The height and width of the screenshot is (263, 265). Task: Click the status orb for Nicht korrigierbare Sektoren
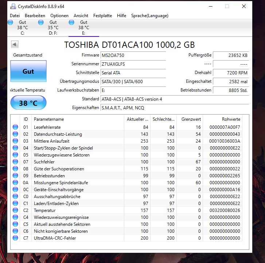(15, 231)
